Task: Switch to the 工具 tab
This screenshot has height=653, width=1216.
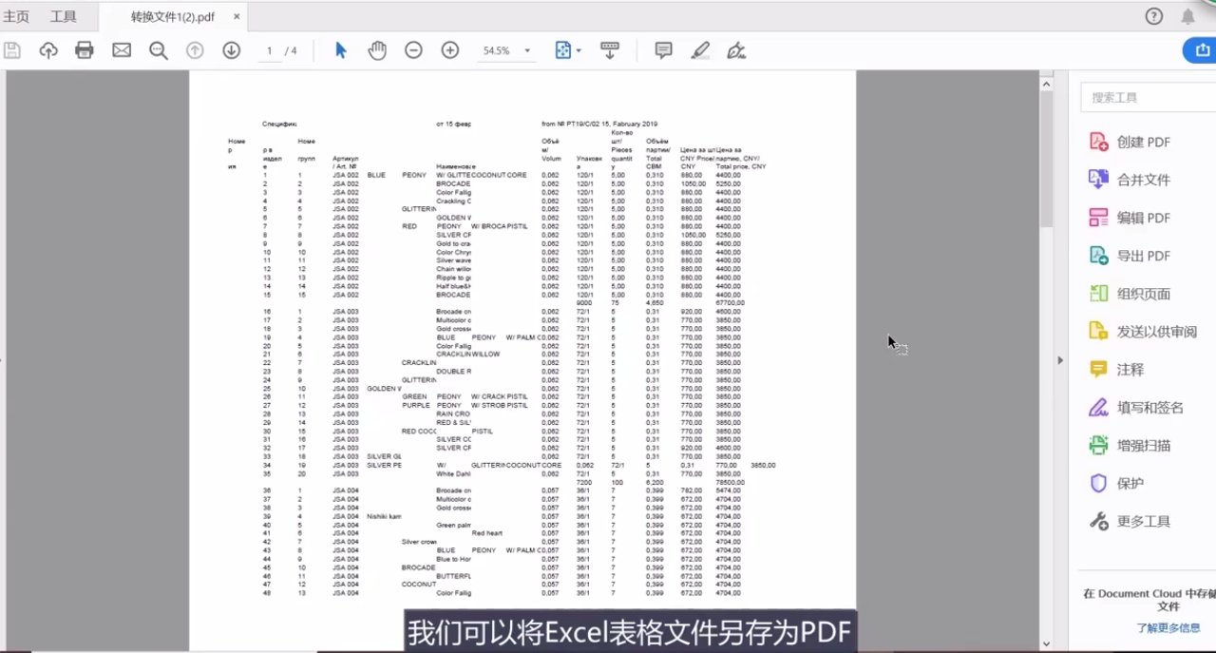Action: (64, 17)
